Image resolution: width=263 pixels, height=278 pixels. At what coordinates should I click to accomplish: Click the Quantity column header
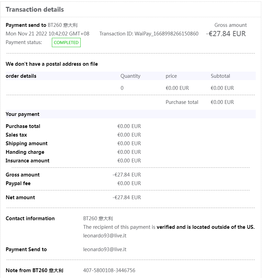coord(130,76)
